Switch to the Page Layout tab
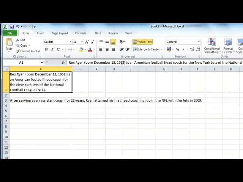The width and height of the screenshot is (243, 182). 60,33
